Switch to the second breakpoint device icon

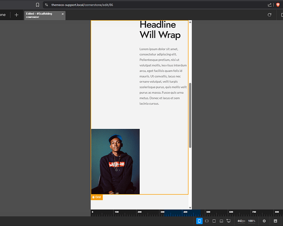(207, 221)
